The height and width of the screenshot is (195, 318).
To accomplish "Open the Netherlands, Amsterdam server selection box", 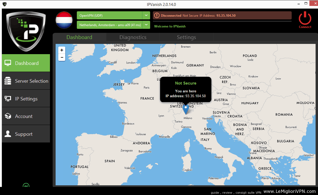I will tap(110, 25).
